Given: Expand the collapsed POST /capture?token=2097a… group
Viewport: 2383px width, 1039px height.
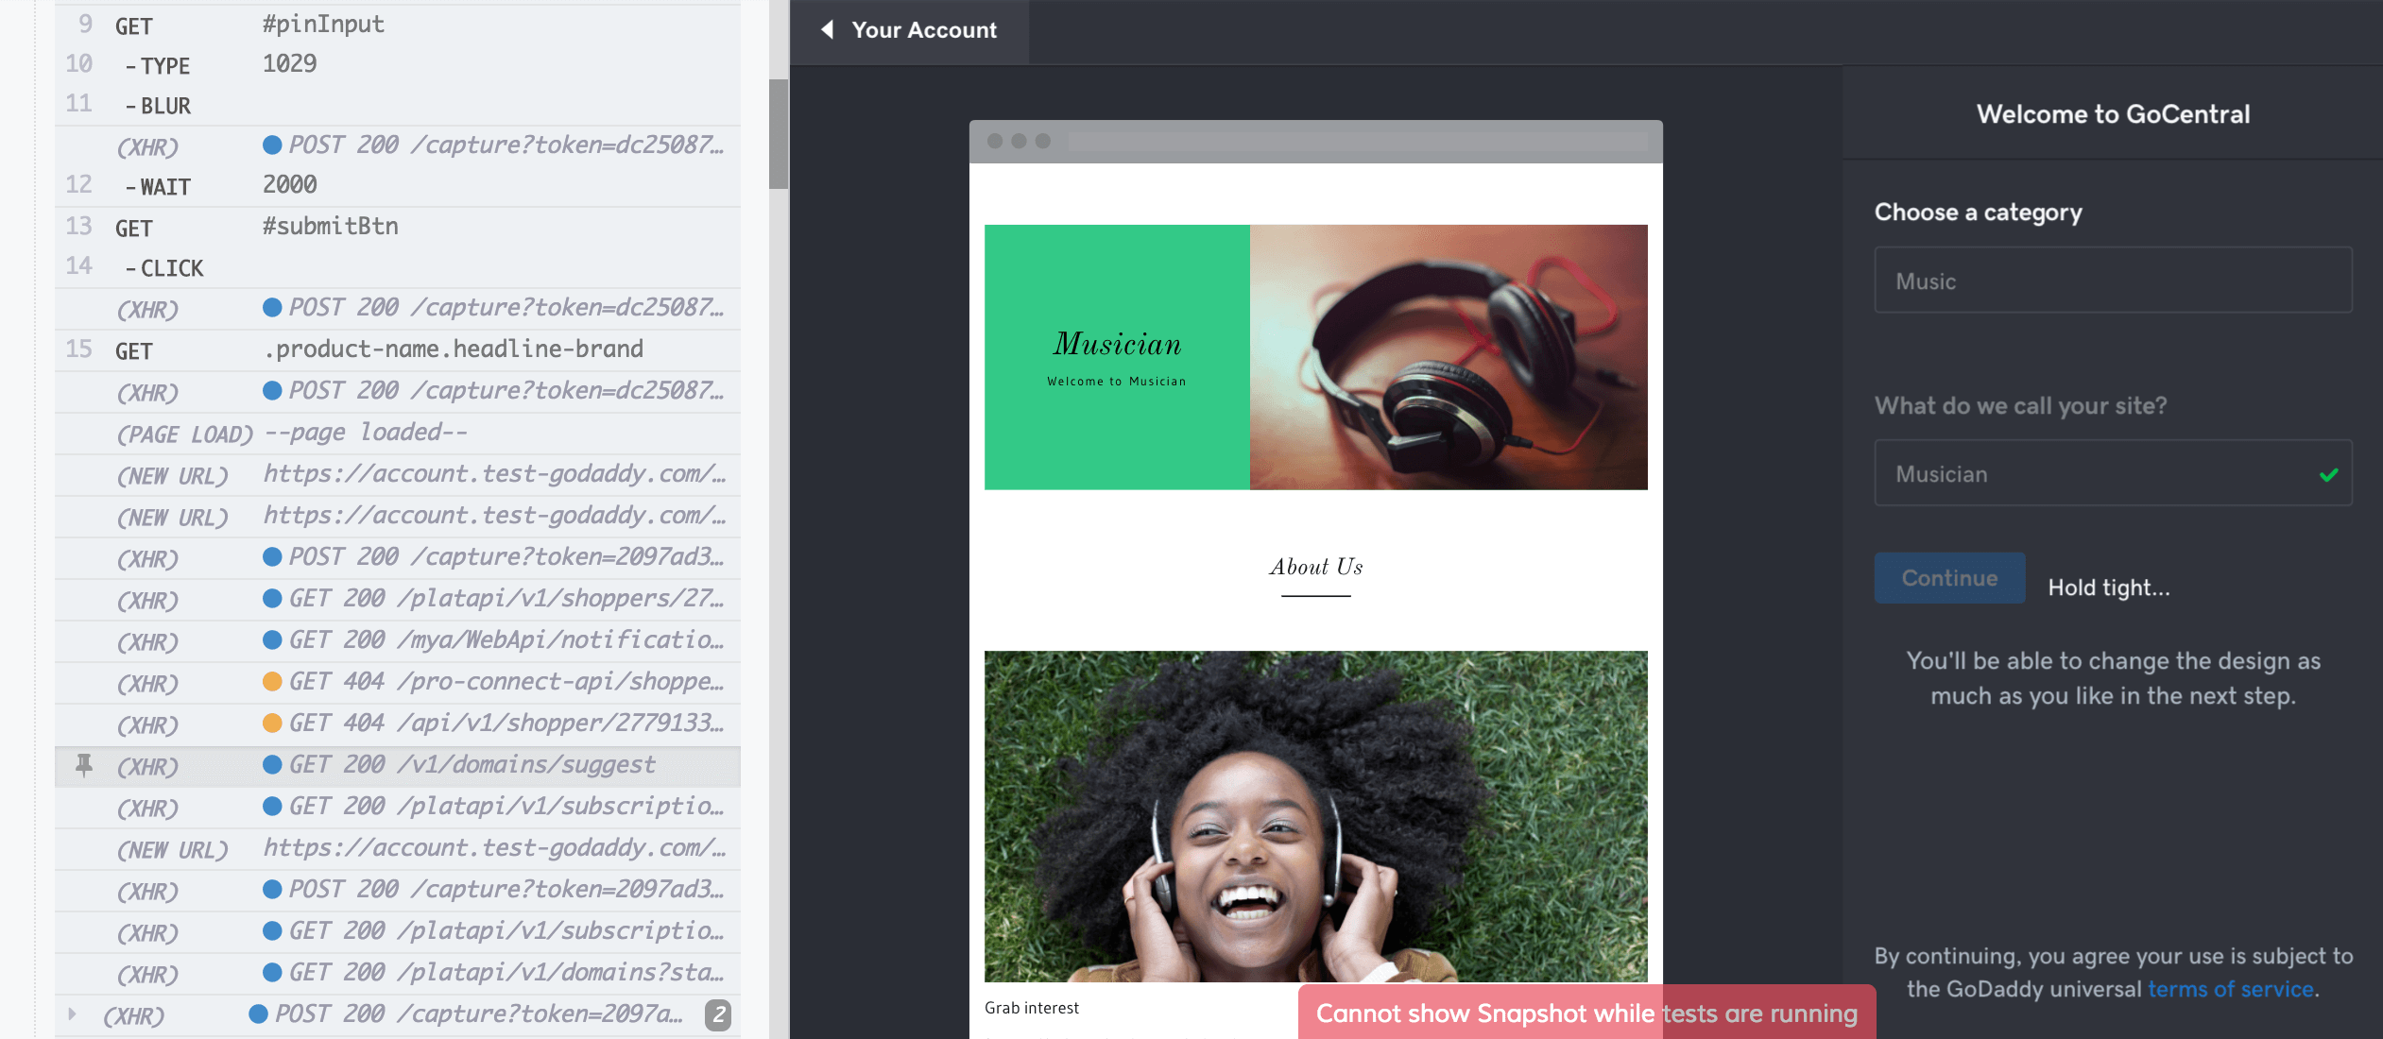Looking at the screenshot, I should 72,1014.
